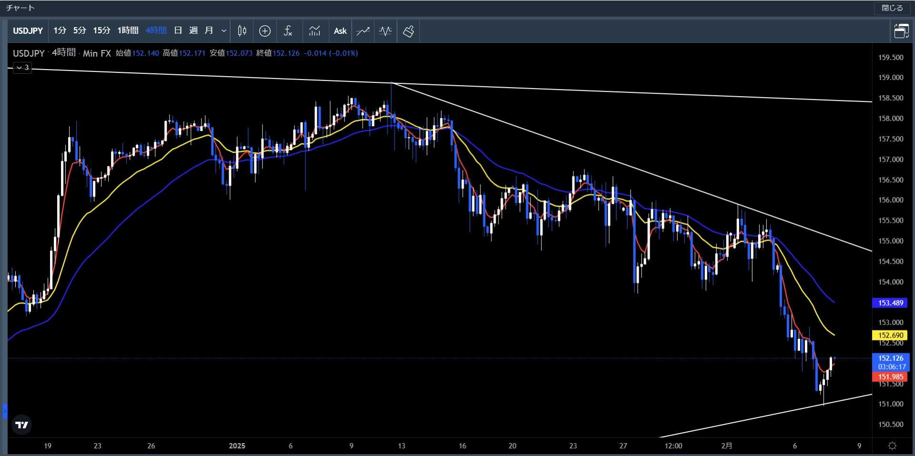Screen dimensions: 915x456
Task: Click the chart layout windows icon
Action: [901, 31]
